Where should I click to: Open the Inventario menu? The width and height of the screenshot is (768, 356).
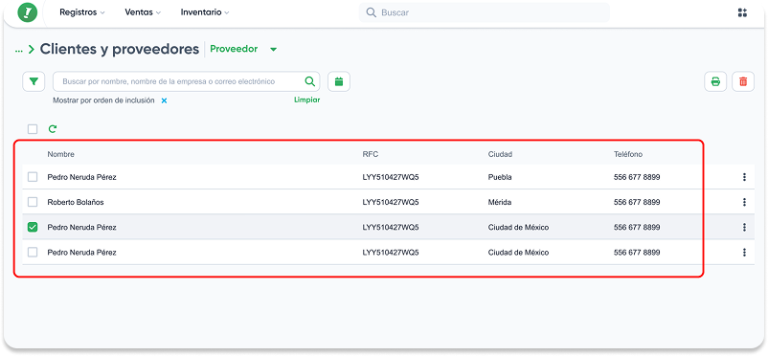click(x=205, y=12)
